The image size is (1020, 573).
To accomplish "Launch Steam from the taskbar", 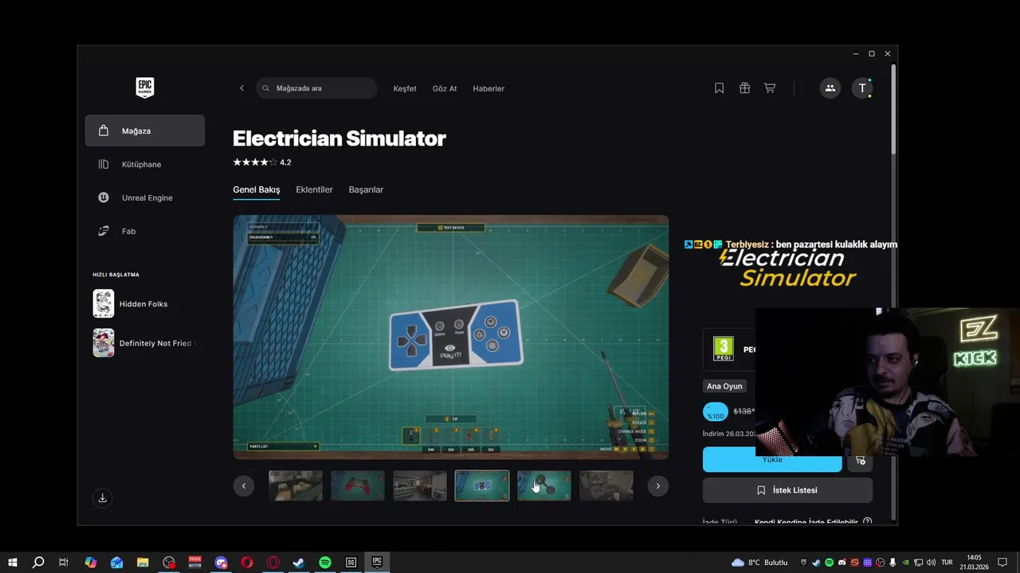I will [299, 563].
